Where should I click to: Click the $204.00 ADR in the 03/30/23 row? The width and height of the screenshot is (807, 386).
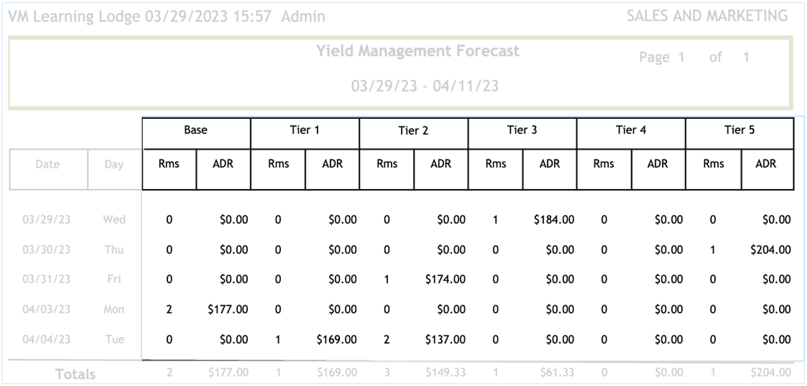tap(771, 250)
